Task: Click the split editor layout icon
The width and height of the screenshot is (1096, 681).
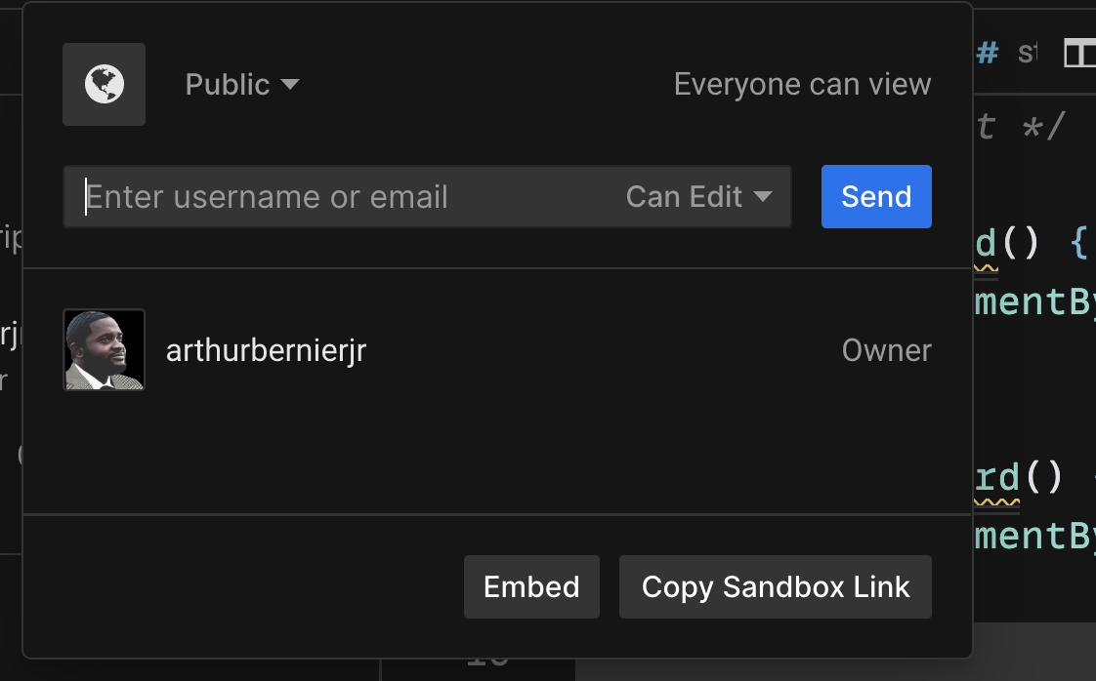Action: 1078,54
